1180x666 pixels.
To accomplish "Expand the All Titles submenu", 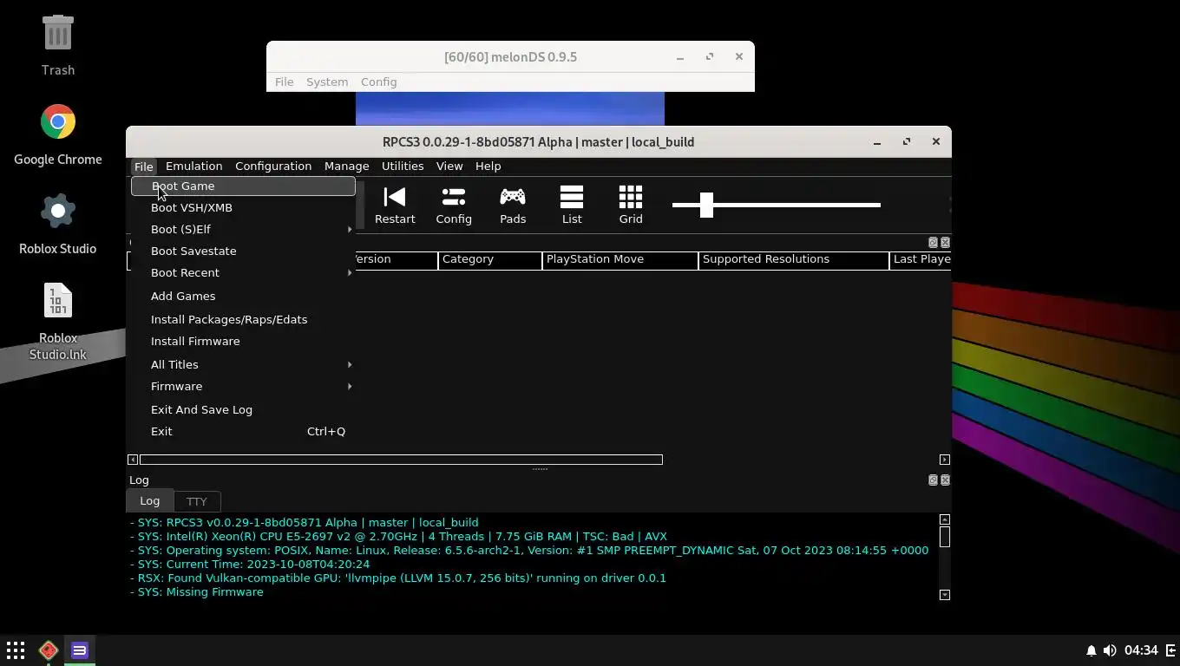I will click(243, 364).
